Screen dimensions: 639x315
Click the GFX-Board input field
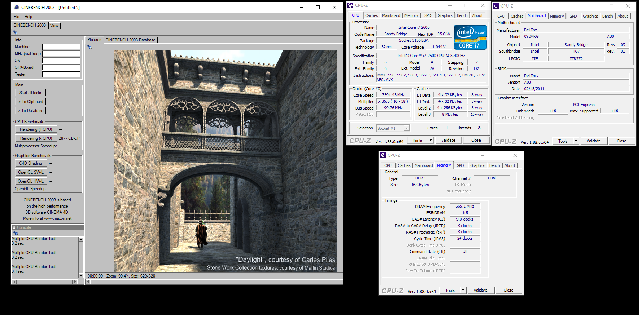pyautogui.click(x=61, y=67)
